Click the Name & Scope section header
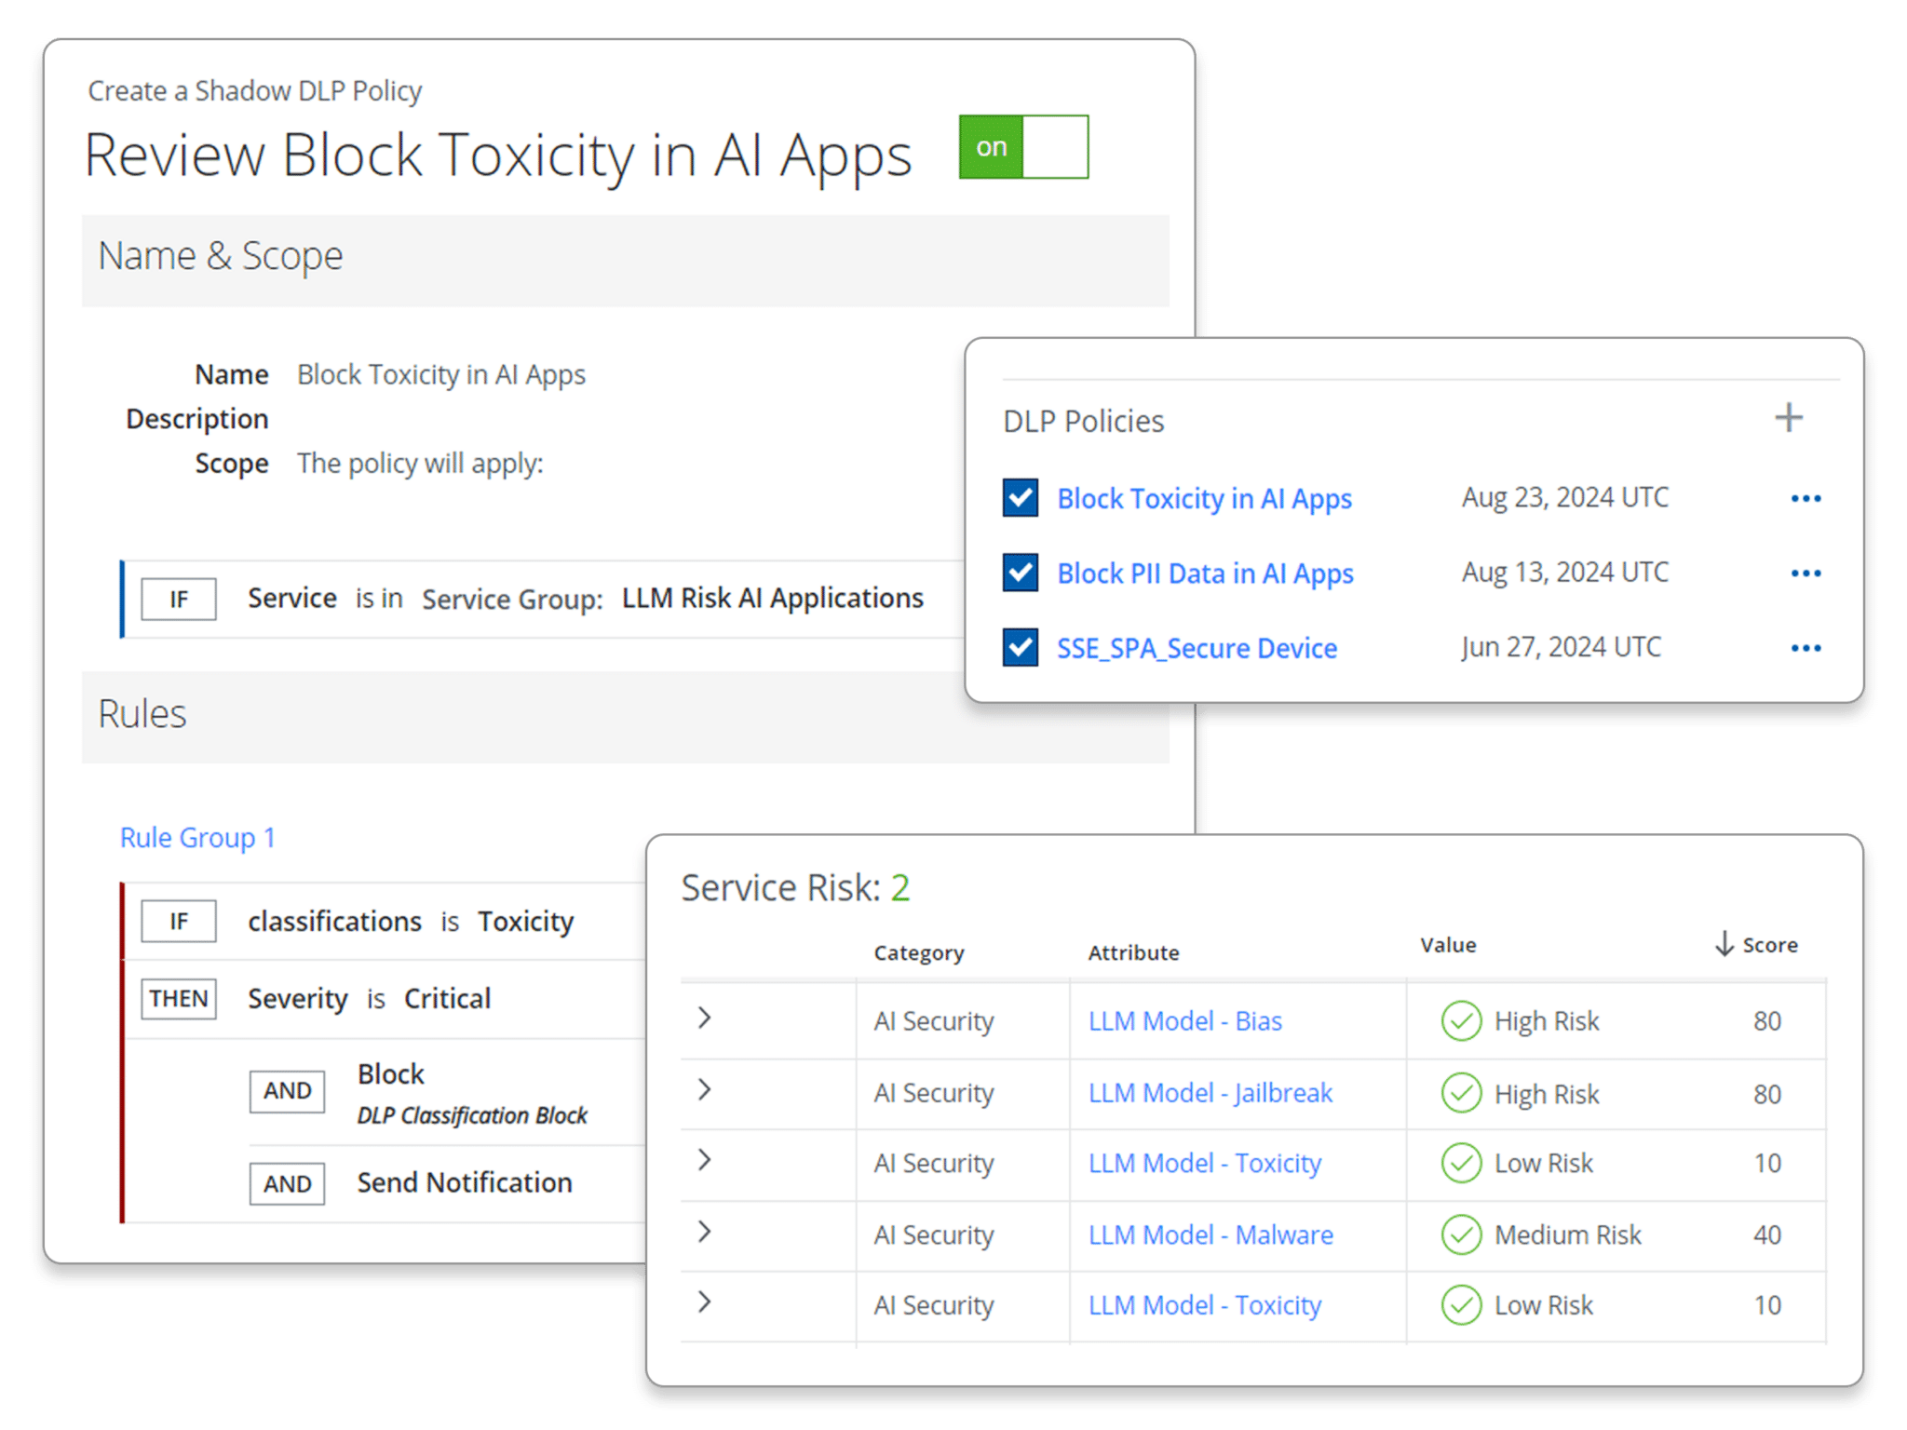Screen dimensions: 1907x1430 click(221, 257)
